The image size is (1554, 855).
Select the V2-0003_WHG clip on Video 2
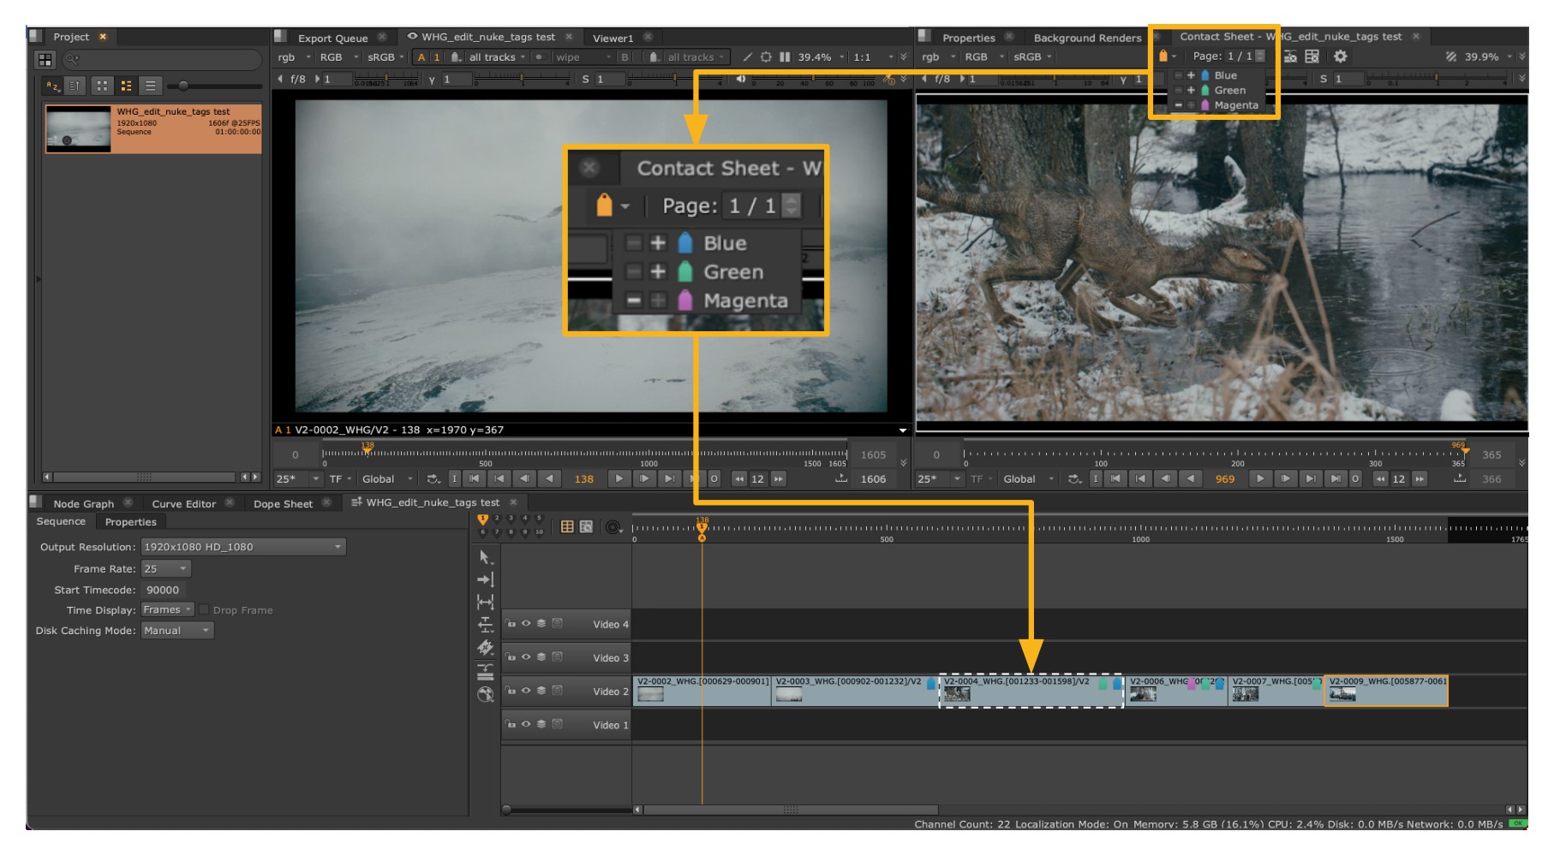[854, 692]
